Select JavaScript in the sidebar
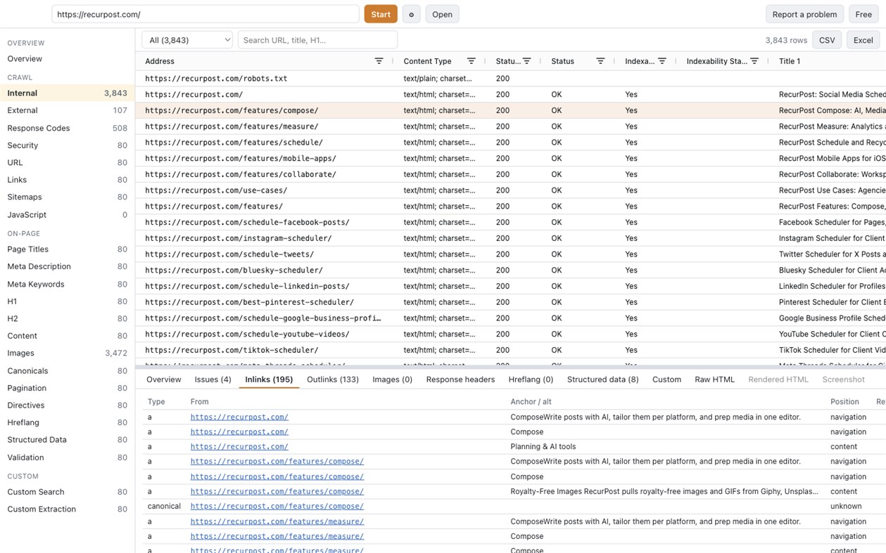 click(68, 215)
